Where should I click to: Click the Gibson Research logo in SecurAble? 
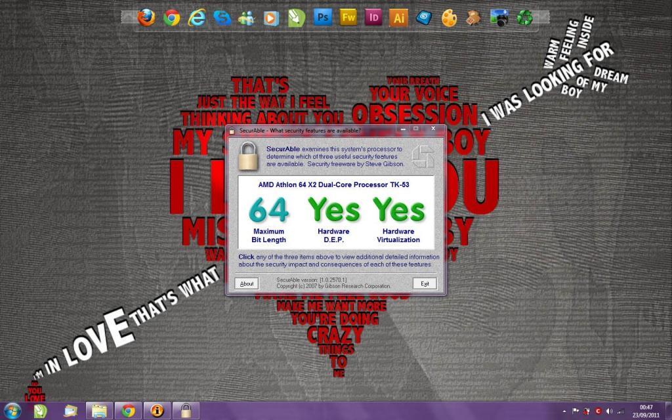click(x=423, y=156)
